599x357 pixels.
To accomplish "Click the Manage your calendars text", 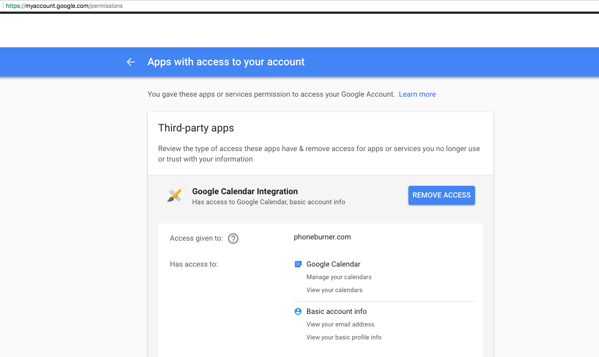I will (339, 277).
